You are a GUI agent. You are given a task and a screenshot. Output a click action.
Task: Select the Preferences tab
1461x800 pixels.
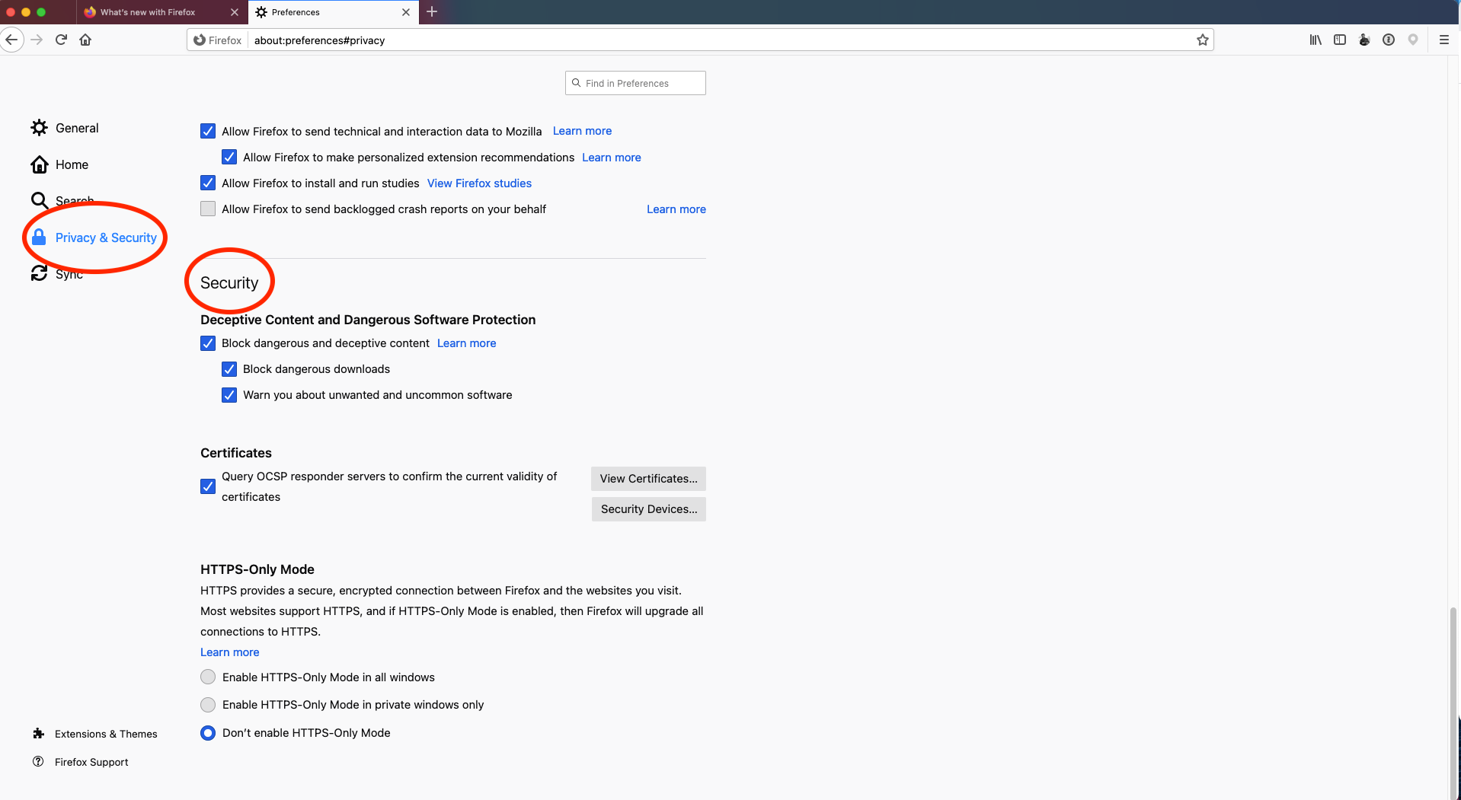(333, 12)
